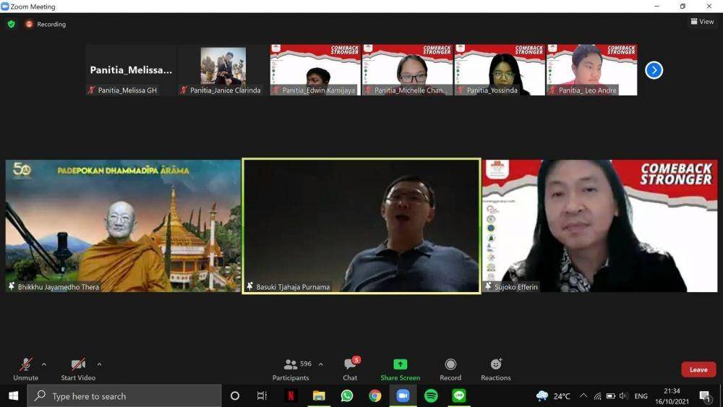Click muted mic icon on Panitia_ Leo Andre

[552, 90]
